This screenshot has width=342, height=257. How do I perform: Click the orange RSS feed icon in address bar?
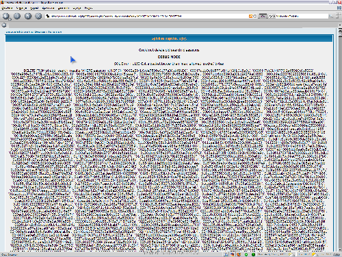click(250, 16)
